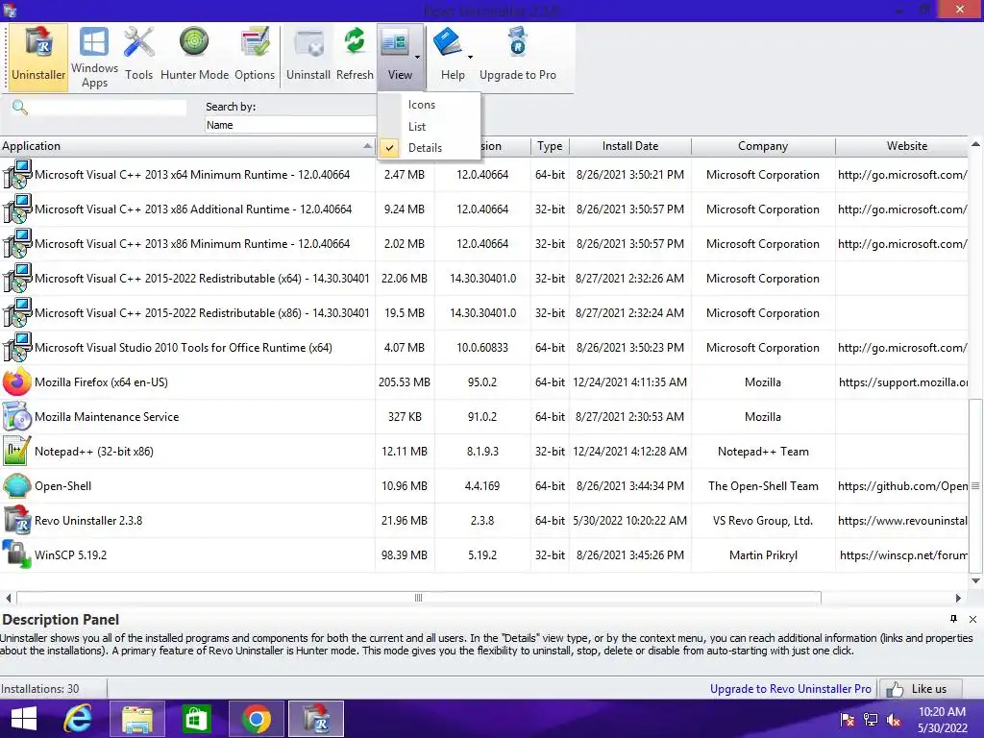Pin the Description Panel
Viewport: 984px width, 738px height.
click(953, 619)
